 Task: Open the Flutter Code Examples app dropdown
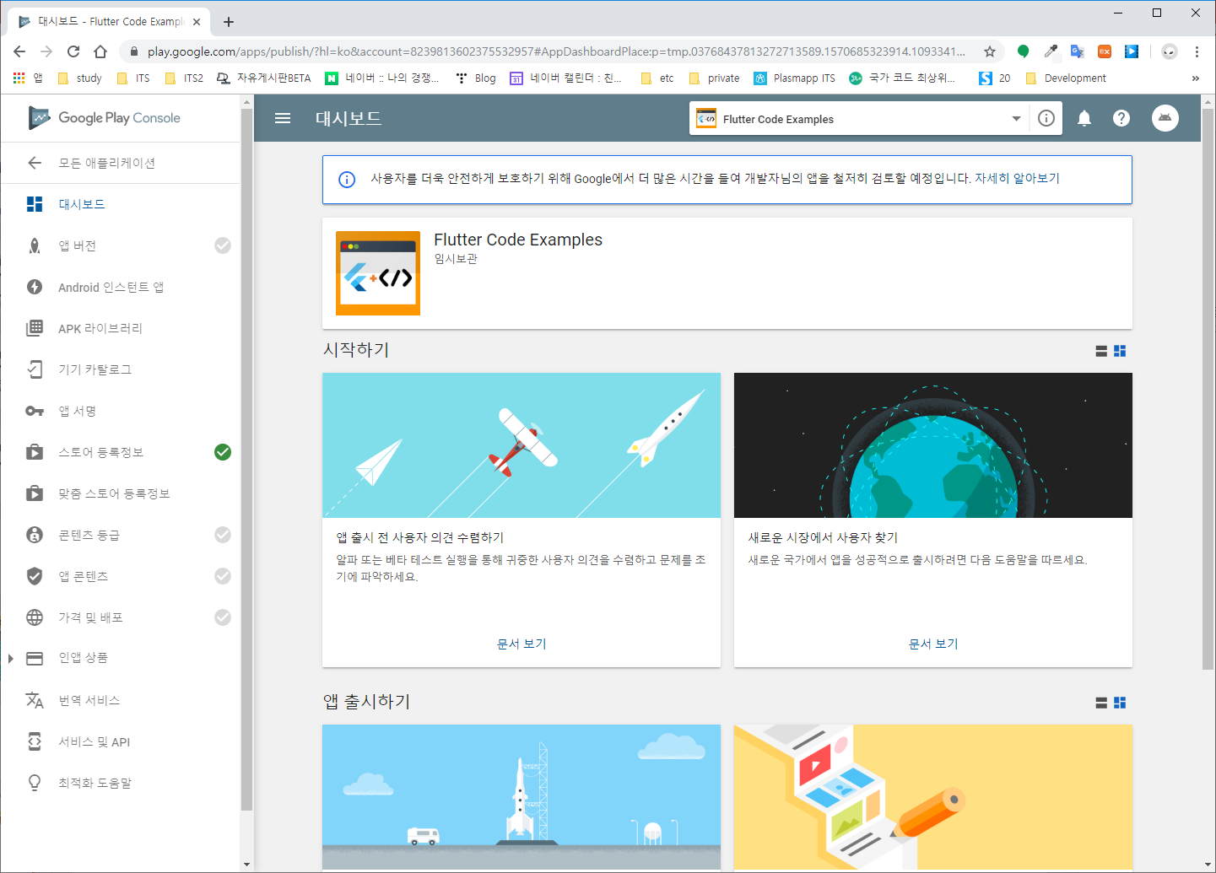coord(859,119)
